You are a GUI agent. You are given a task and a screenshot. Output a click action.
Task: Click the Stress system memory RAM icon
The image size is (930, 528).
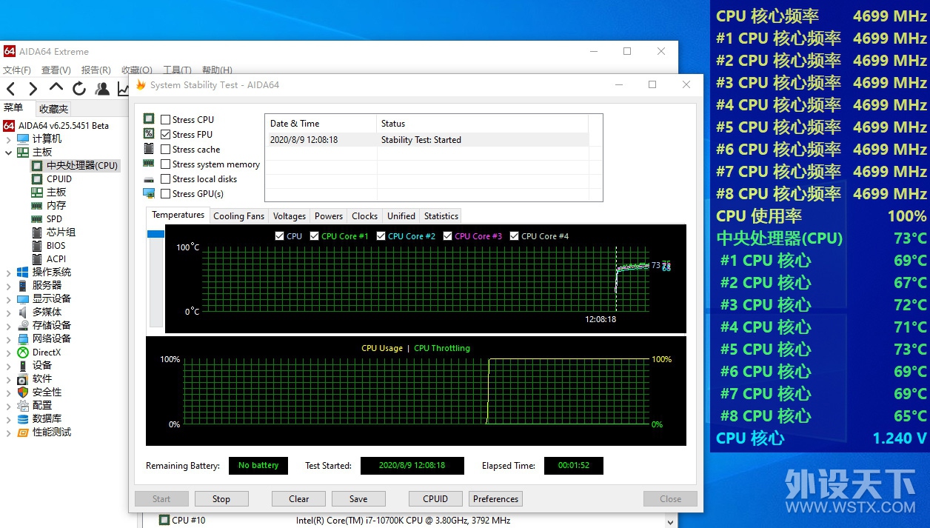pos(149,164)
